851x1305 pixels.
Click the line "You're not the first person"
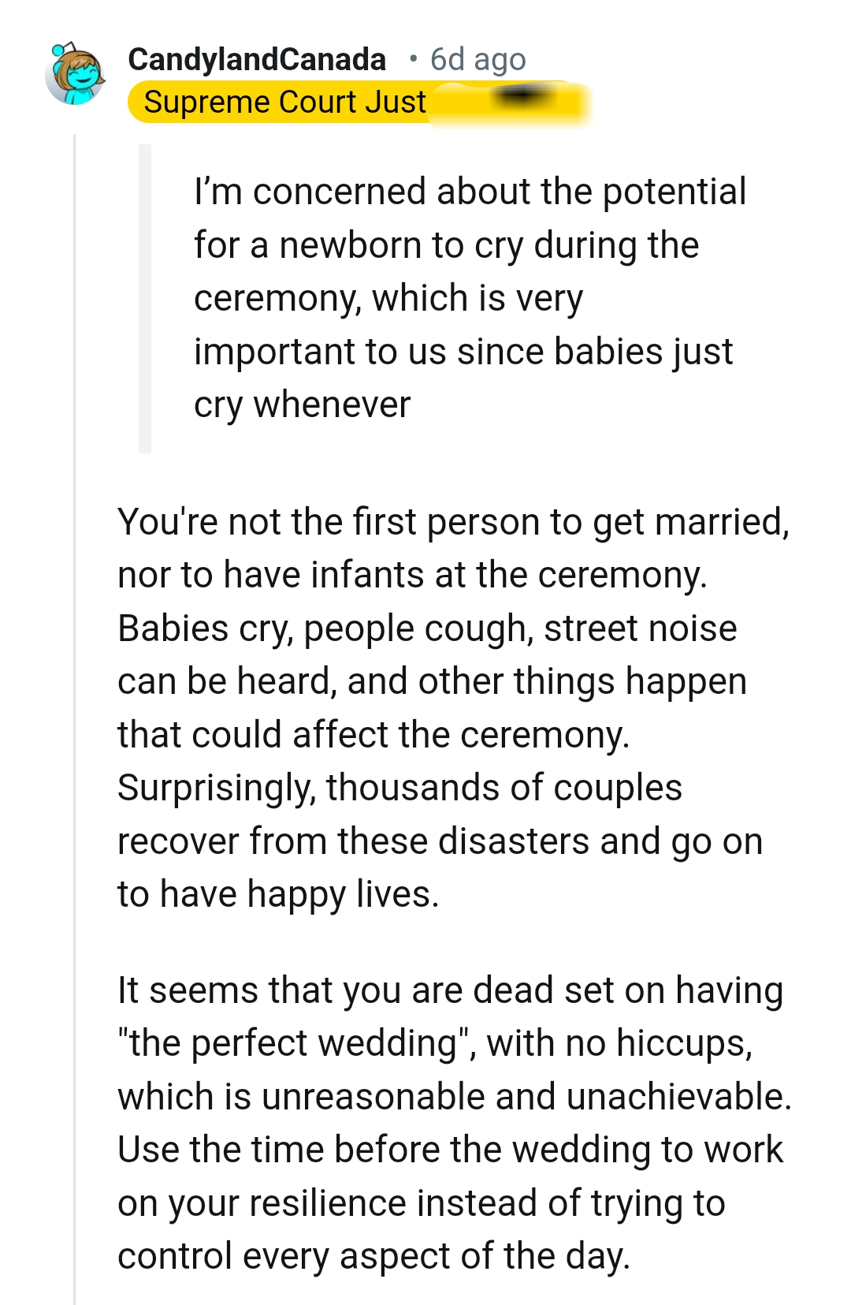[452, 522]
